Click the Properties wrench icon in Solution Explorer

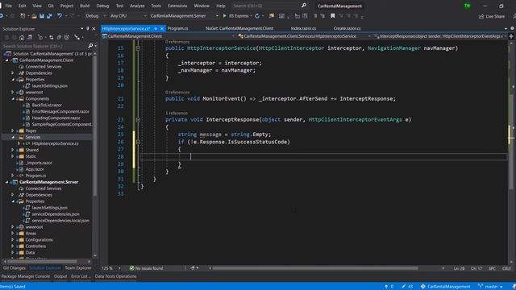[x=77, y=38]
